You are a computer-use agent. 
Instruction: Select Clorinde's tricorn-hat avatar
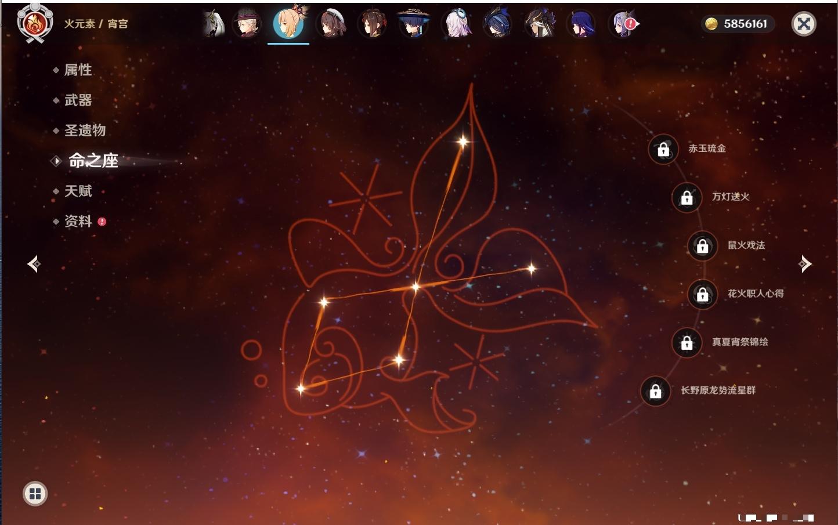click(497, 24)
